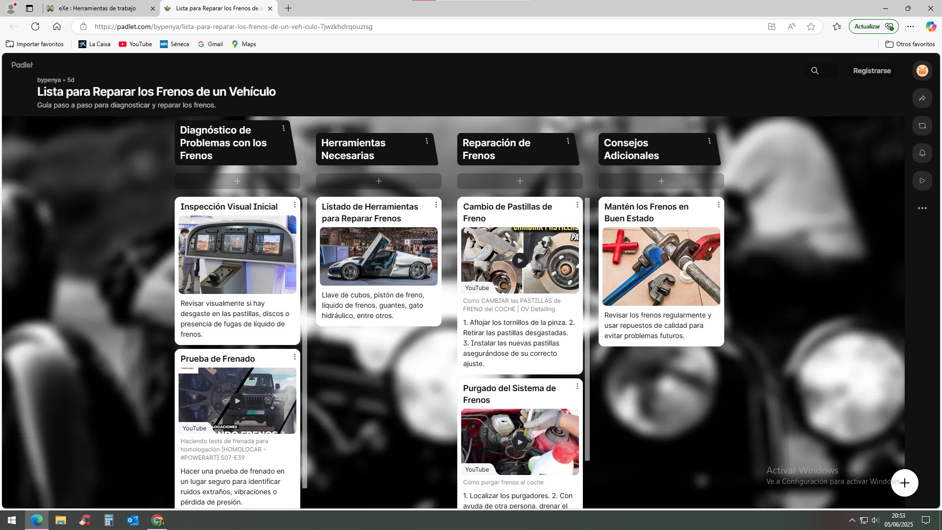Open the bypenya author link
Viewport: 942px width, 530px height.
pos(49,80)
